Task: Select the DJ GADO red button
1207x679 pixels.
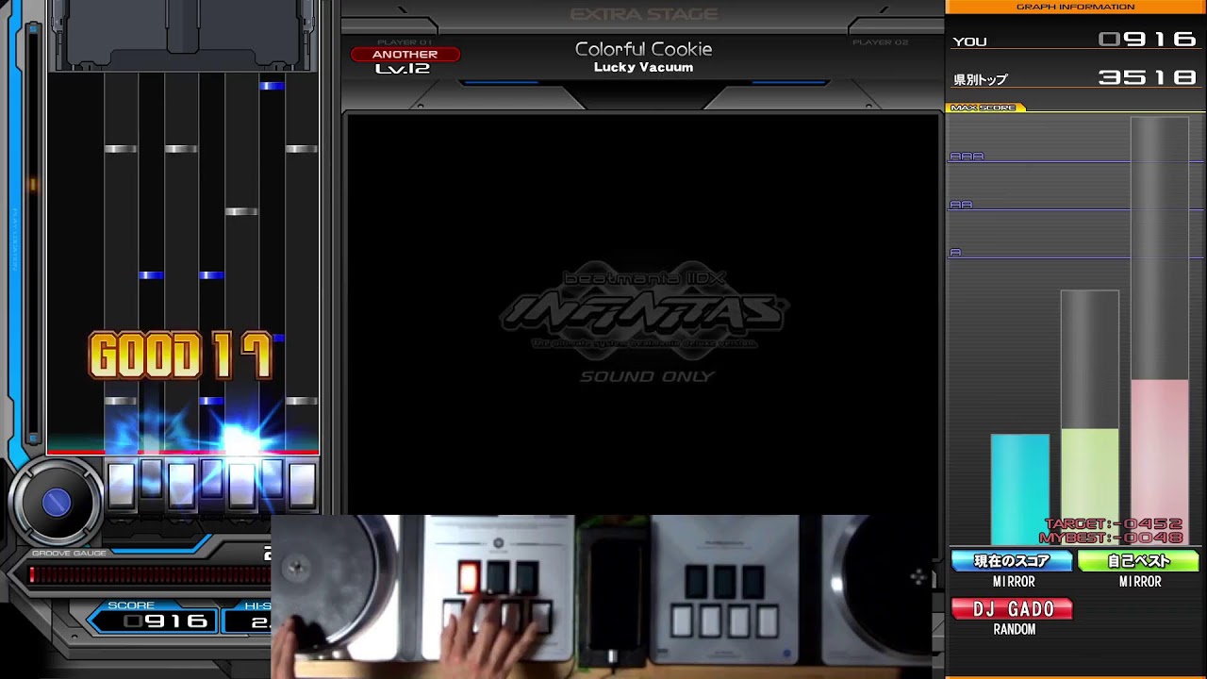Action: tap(1012, 609)
